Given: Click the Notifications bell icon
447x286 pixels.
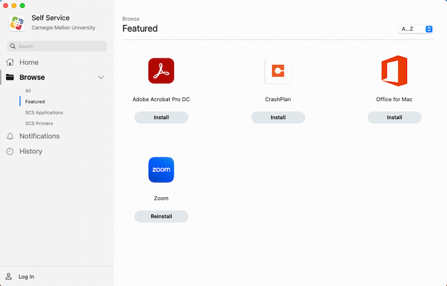Looking at the screenshot, I should pyautogui.click(x=10, y=136).
